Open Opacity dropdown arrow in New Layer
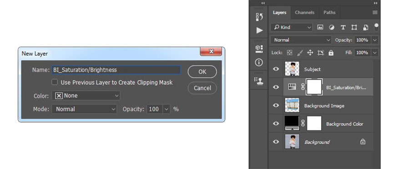This screenshot has height=169, width=398. (166, 109)
